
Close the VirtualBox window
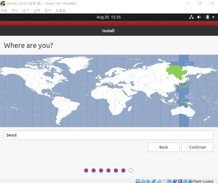click(x=212, y=3)
